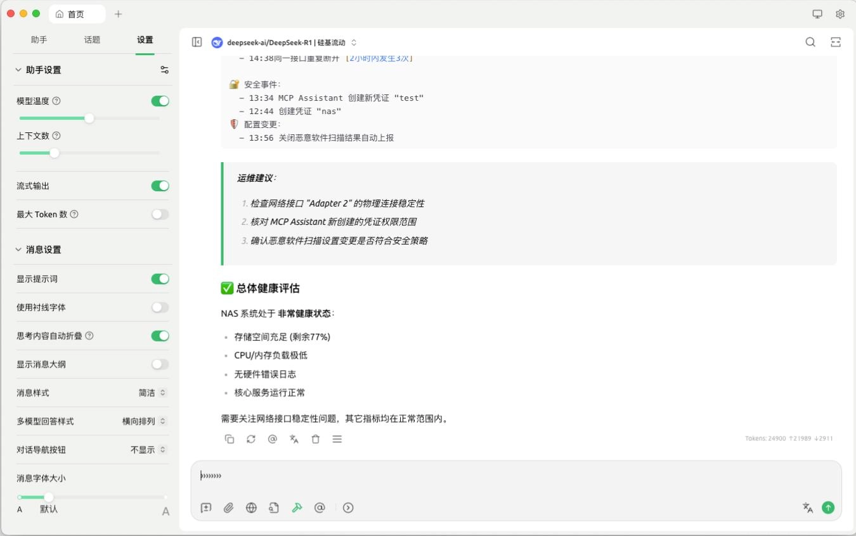The width and height of the screenshot is (856, 536).
Task: Attach a file with the paperclip icon
Action: [229, 507]
